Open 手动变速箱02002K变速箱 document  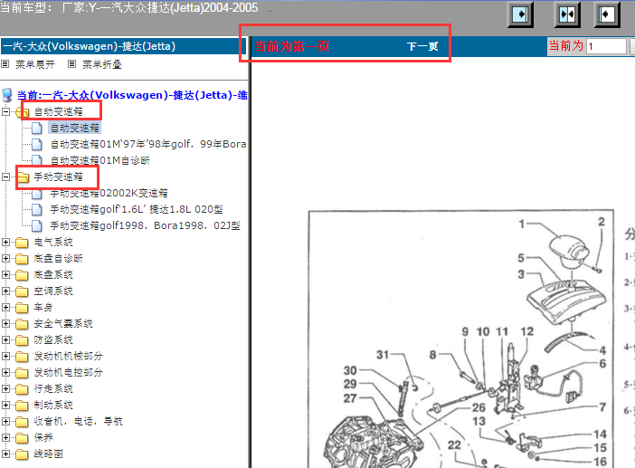point(109,194)
